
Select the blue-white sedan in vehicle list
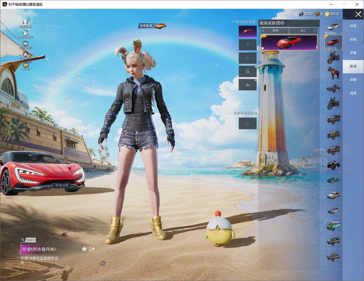pos(333,211)
